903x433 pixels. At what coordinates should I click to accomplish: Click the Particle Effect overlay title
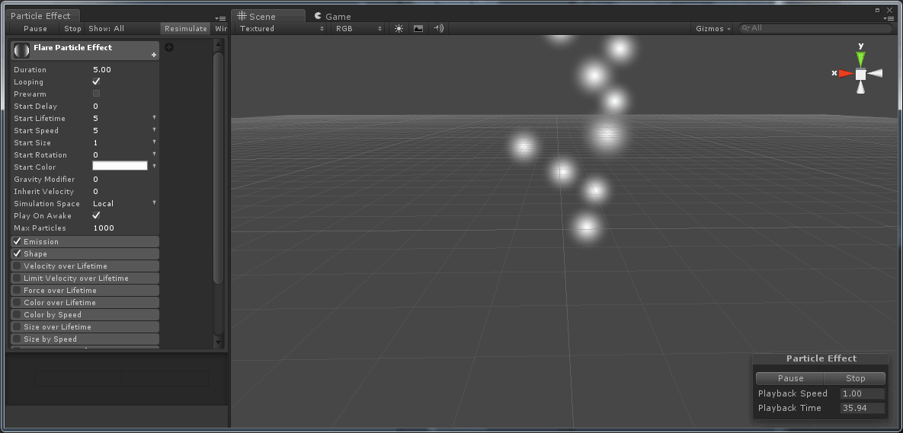[x=821, y=358]
